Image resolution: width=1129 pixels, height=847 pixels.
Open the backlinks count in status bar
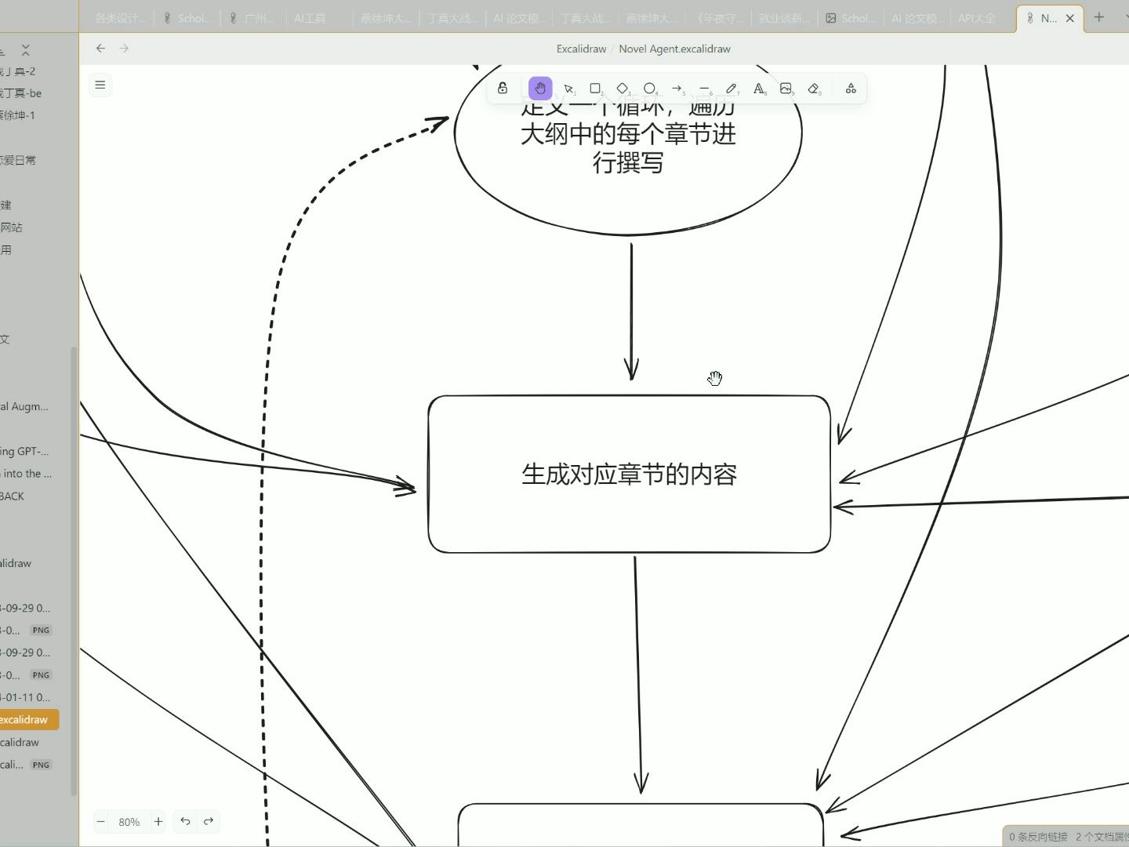tap(1038, 837)
